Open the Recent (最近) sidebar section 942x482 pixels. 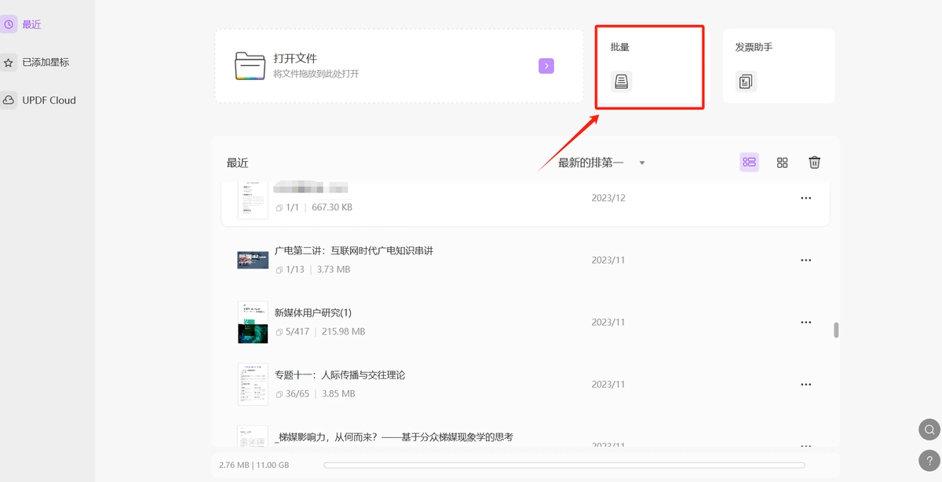(31, 24)
